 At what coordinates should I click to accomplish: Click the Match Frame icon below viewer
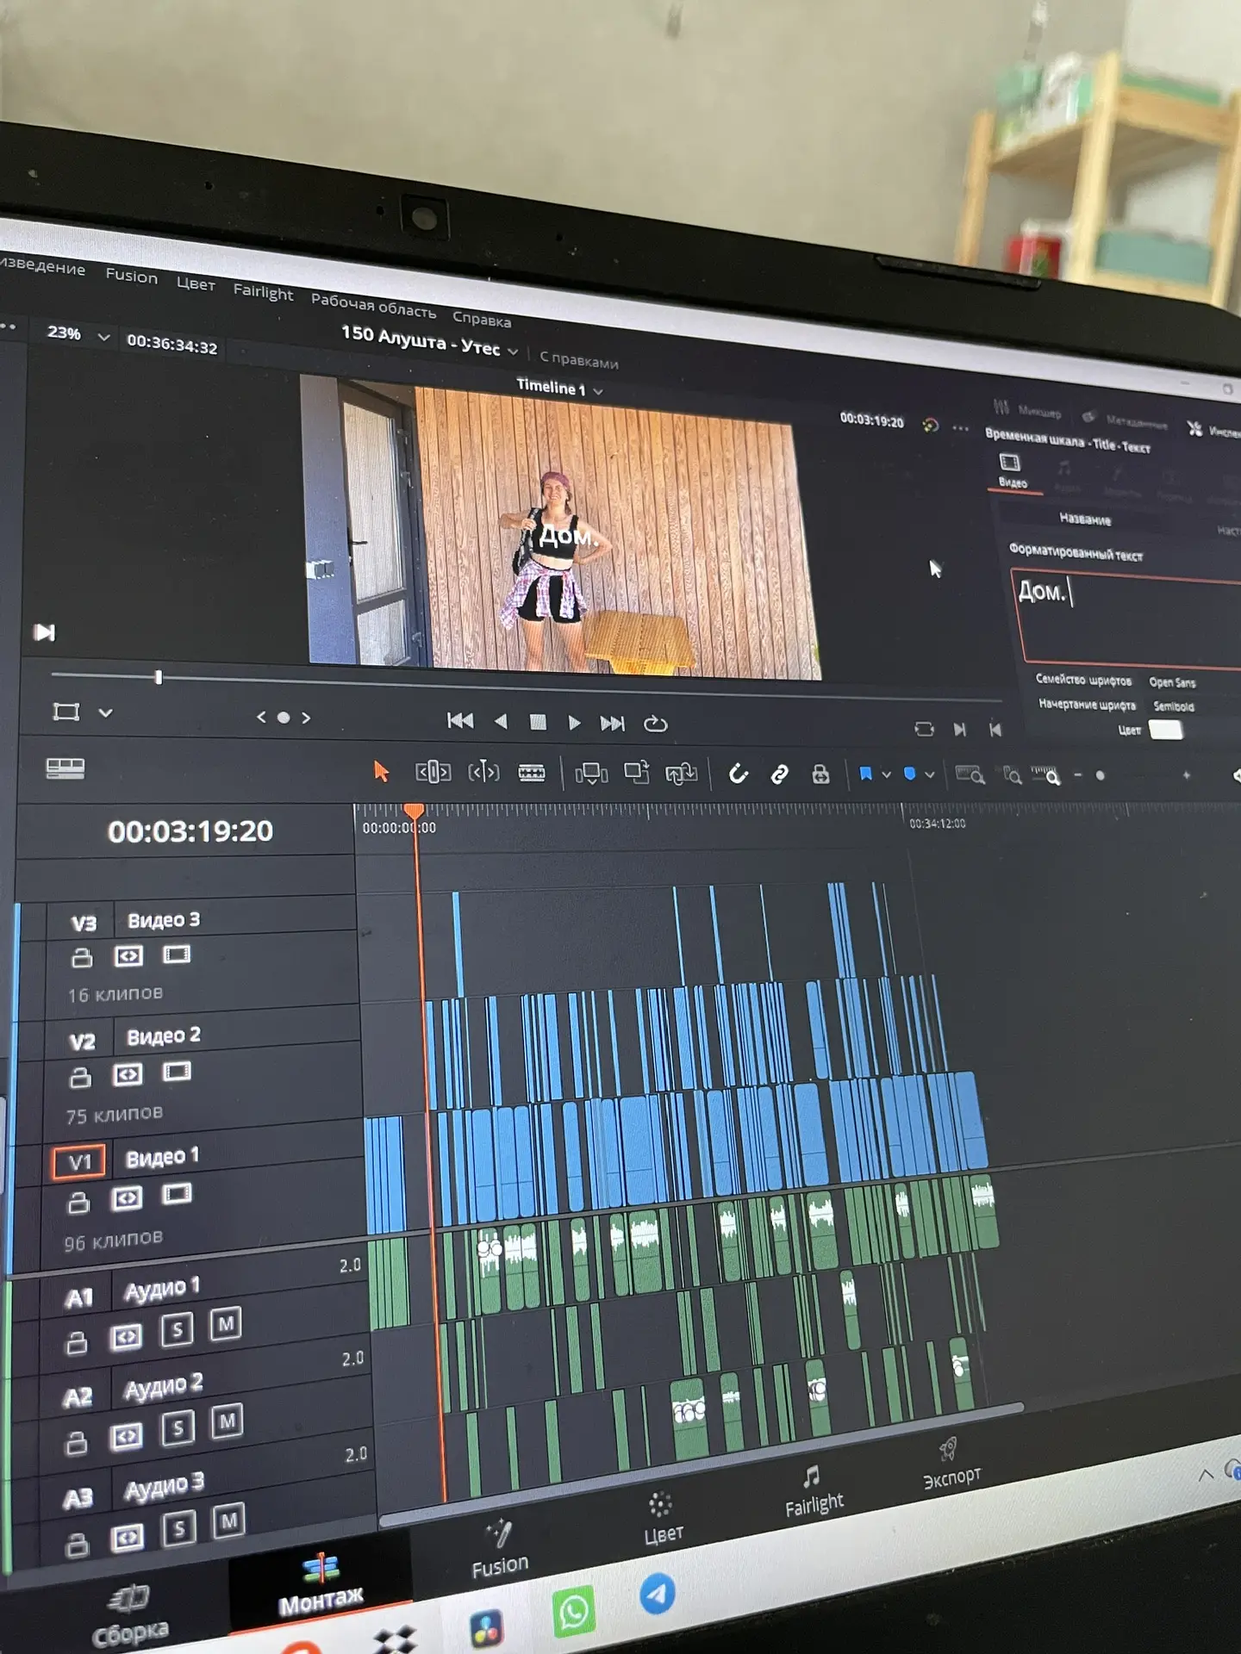click(x=924, y=729)
